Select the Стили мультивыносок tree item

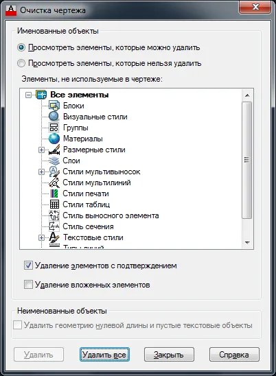[102, 172]
